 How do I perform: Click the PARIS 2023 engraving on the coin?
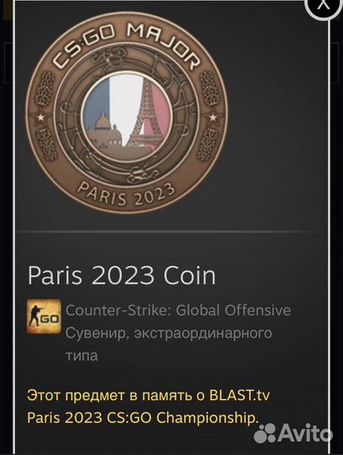[126, 195]
